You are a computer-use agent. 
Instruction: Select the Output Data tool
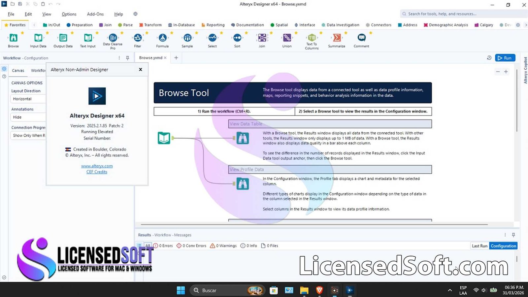click(62, 40)
